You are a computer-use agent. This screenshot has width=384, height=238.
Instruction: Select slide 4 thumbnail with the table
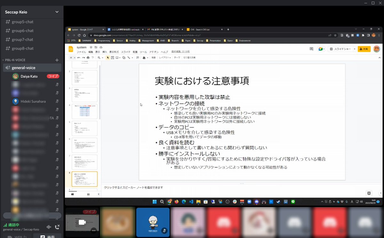tap(84, 111)
